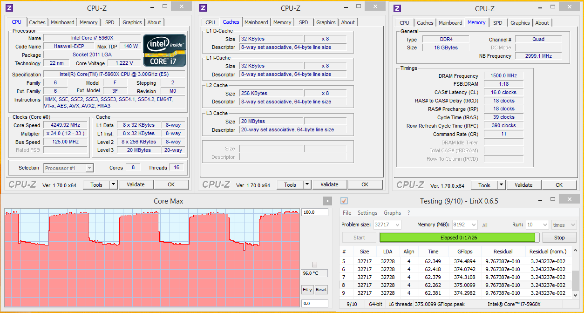Viewport: 584px width, 313px height.
Task: Open the LinX '?' help menu
Action: (408, 213)
